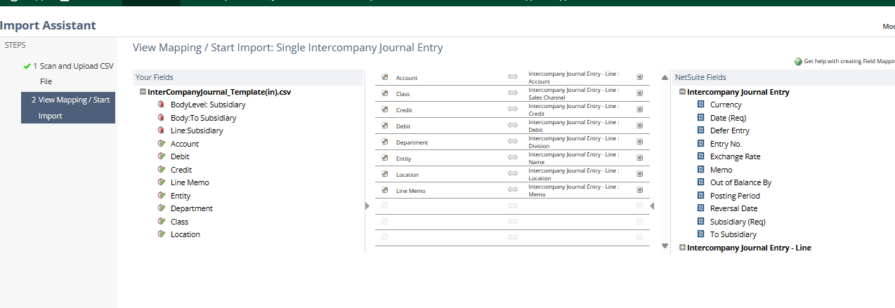Viewport: 895px width, 308px height.
Task: Select BodyLevel: Subsidiary in Your Fields
Action: click(x=208, y=105)
